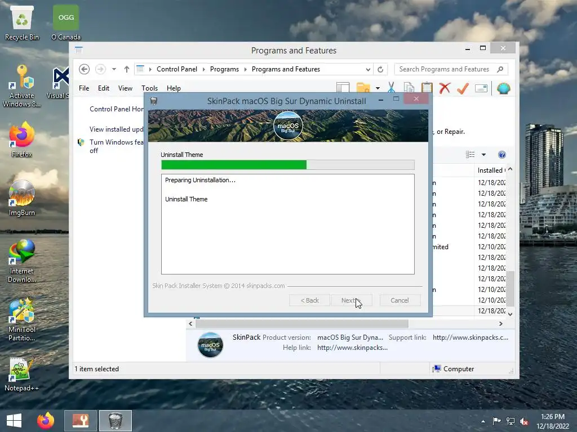Open the address bar history dropdown
This screenshot has height=432, width=577.
[368, 69]
